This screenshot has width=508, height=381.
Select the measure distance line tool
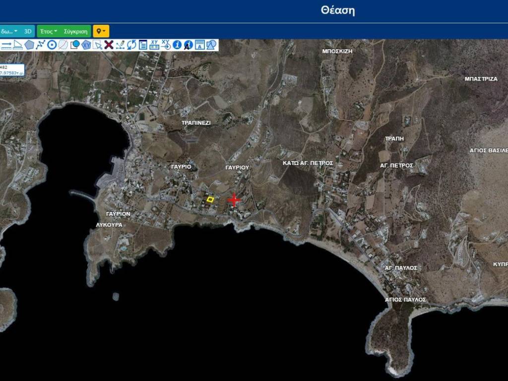click(x=6, y=45)
